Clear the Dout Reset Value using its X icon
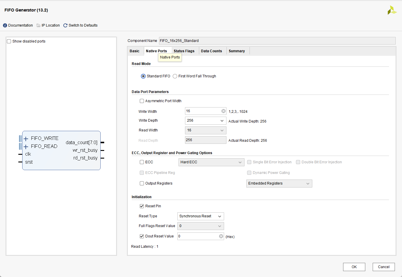 pos(221,236)
